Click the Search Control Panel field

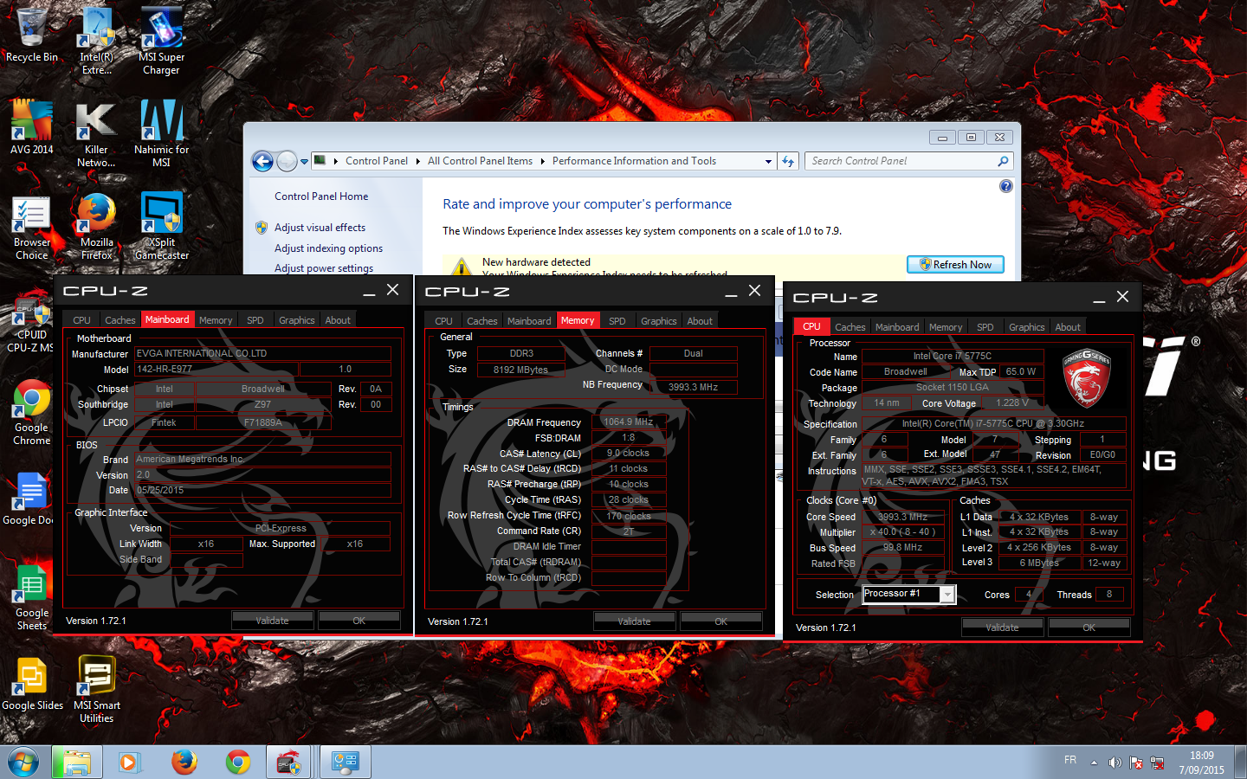tap(901, 161)
